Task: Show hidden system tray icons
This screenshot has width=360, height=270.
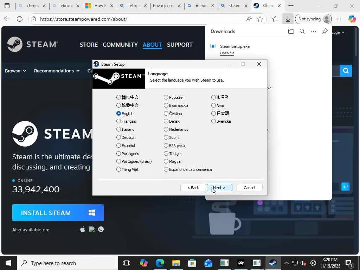Action: tap(286, 263)
